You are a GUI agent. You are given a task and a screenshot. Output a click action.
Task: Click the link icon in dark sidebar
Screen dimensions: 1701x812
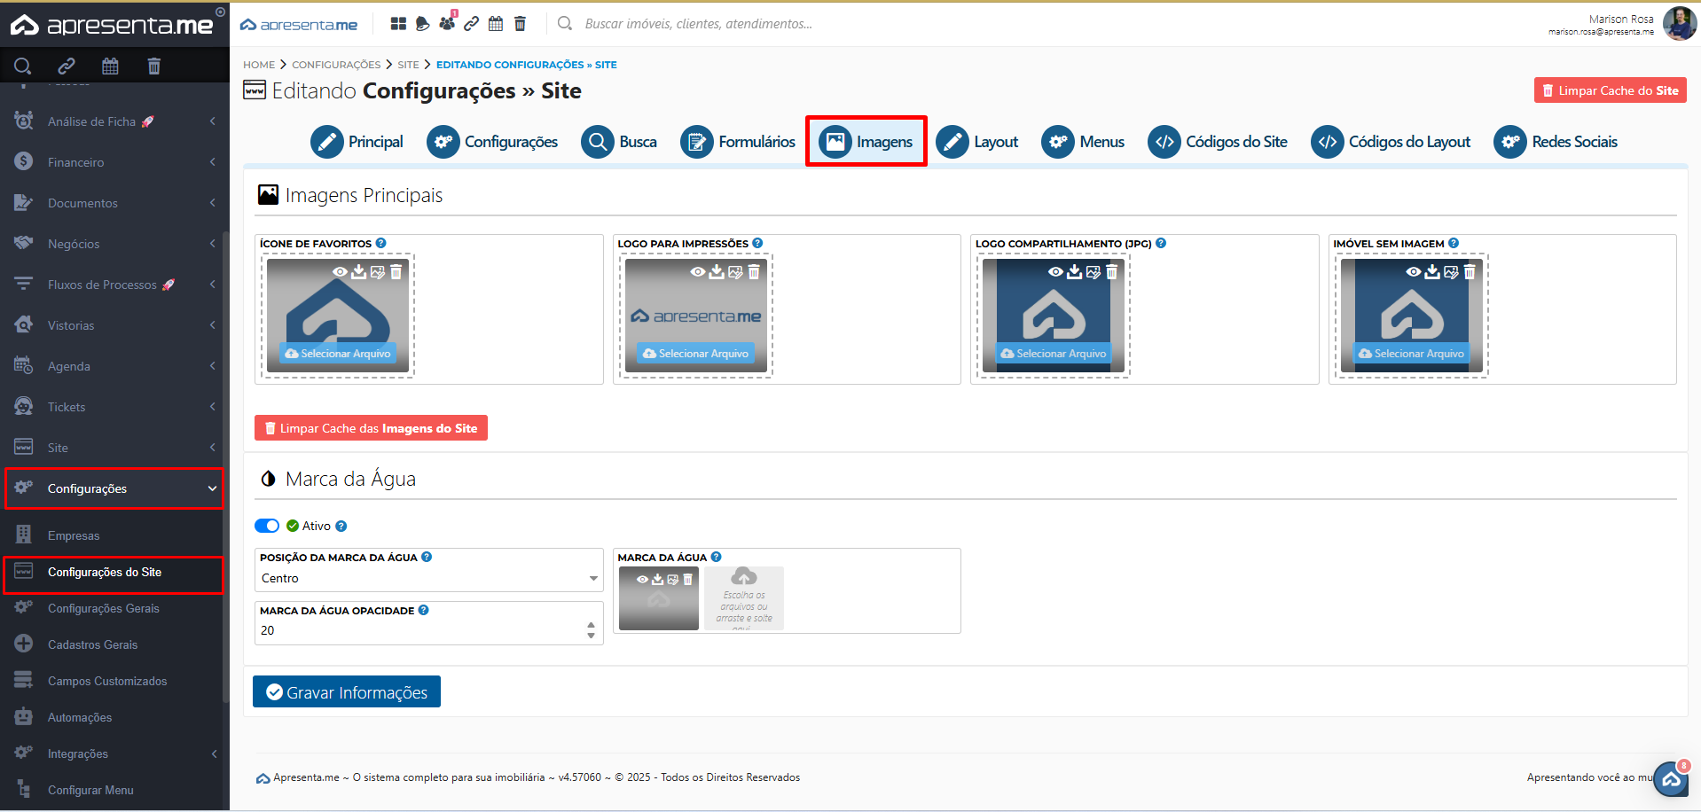pos(67,66)
